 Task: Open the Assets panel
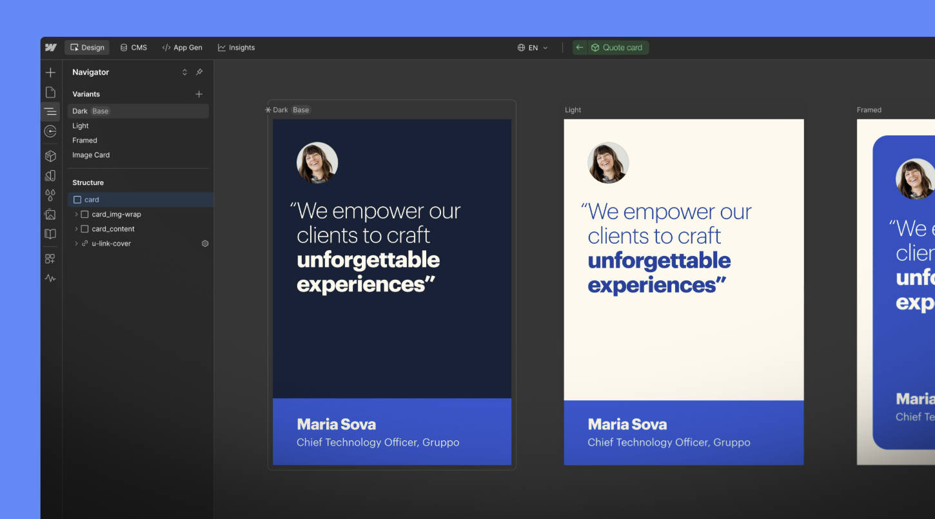(x=50, y=214)
